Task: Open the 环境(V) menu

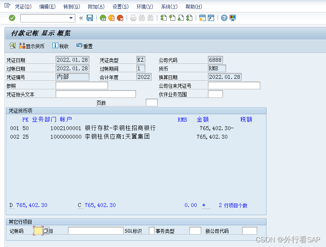Action: pyautogui.click(x=145, y=7)
